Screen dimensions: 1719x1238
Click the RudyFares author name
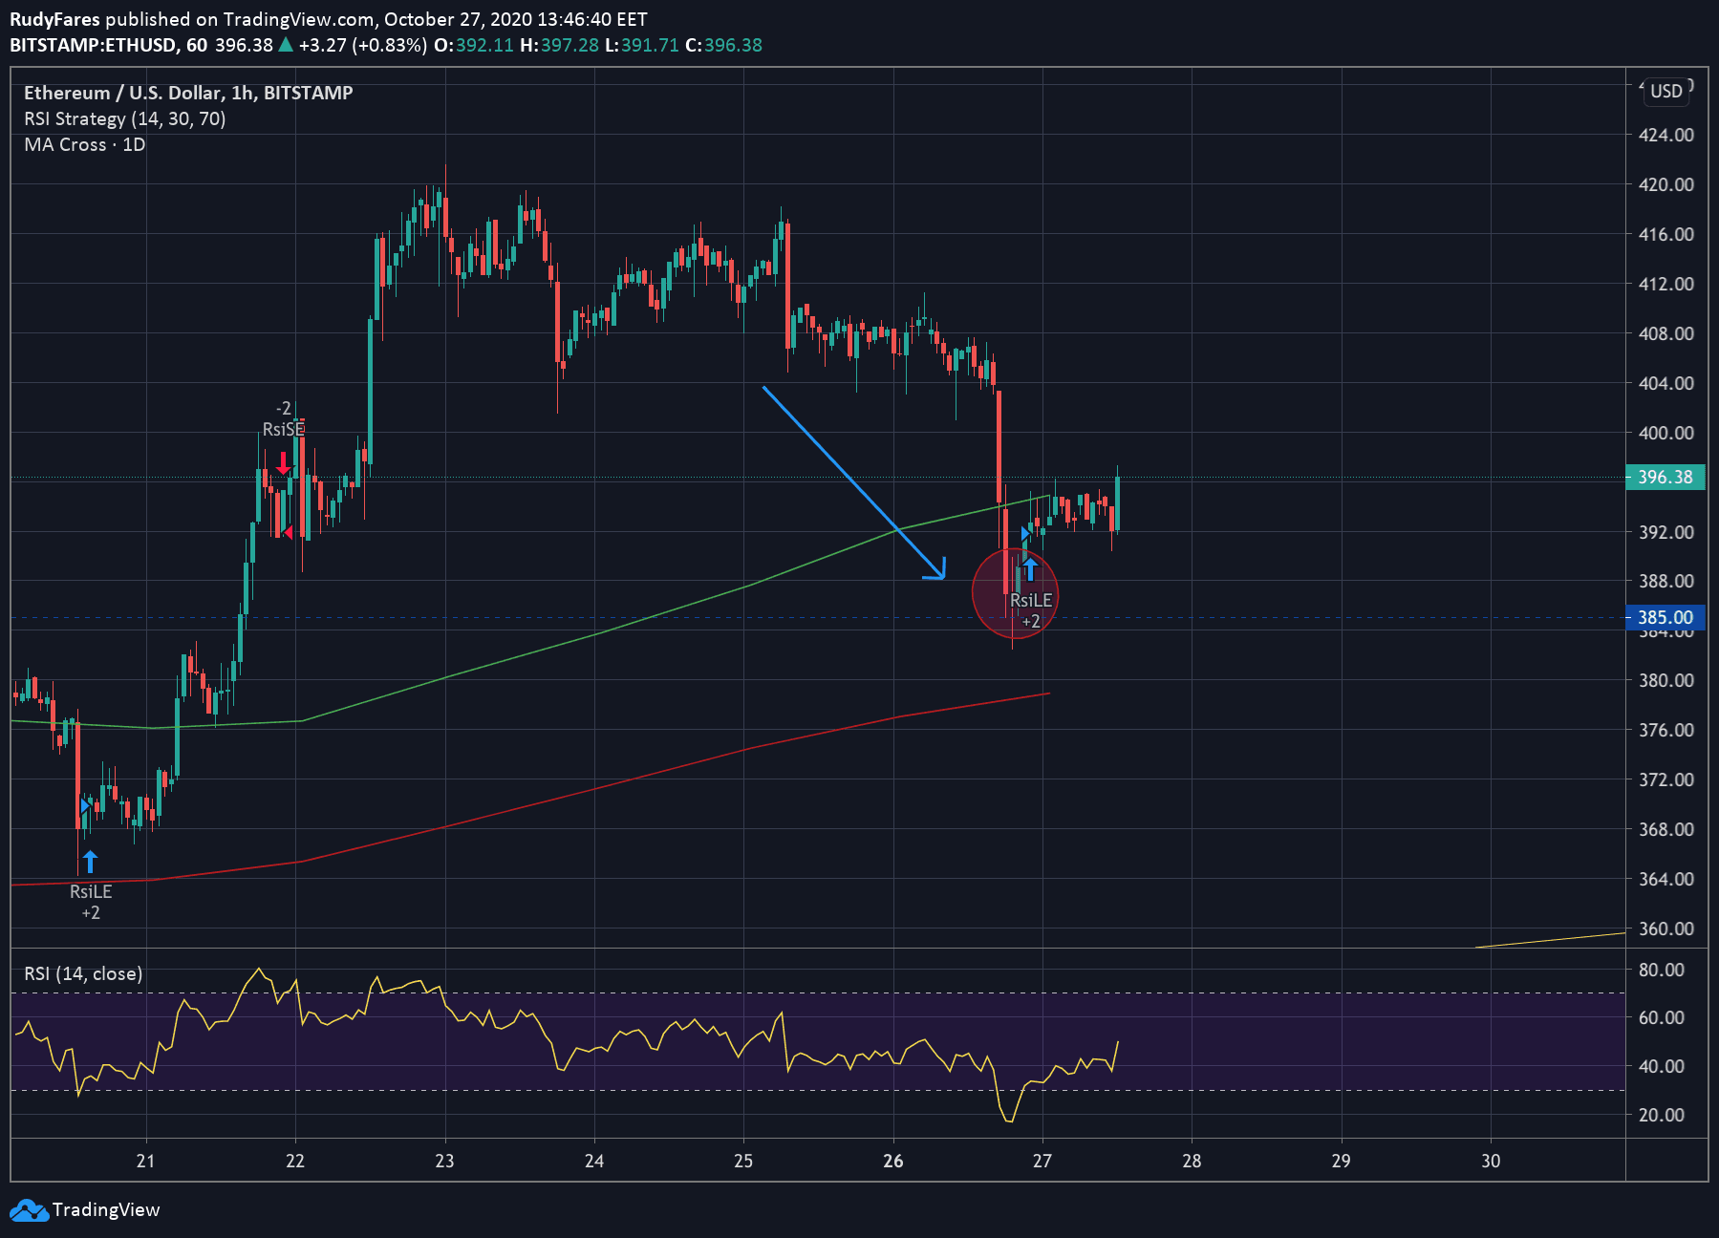(54, 19)
